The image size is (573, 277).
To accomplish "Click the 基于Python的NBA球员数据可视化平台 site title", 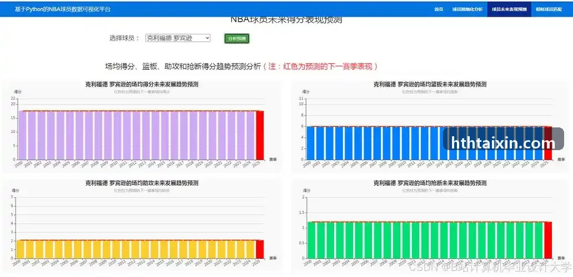I will pos(63,9).
